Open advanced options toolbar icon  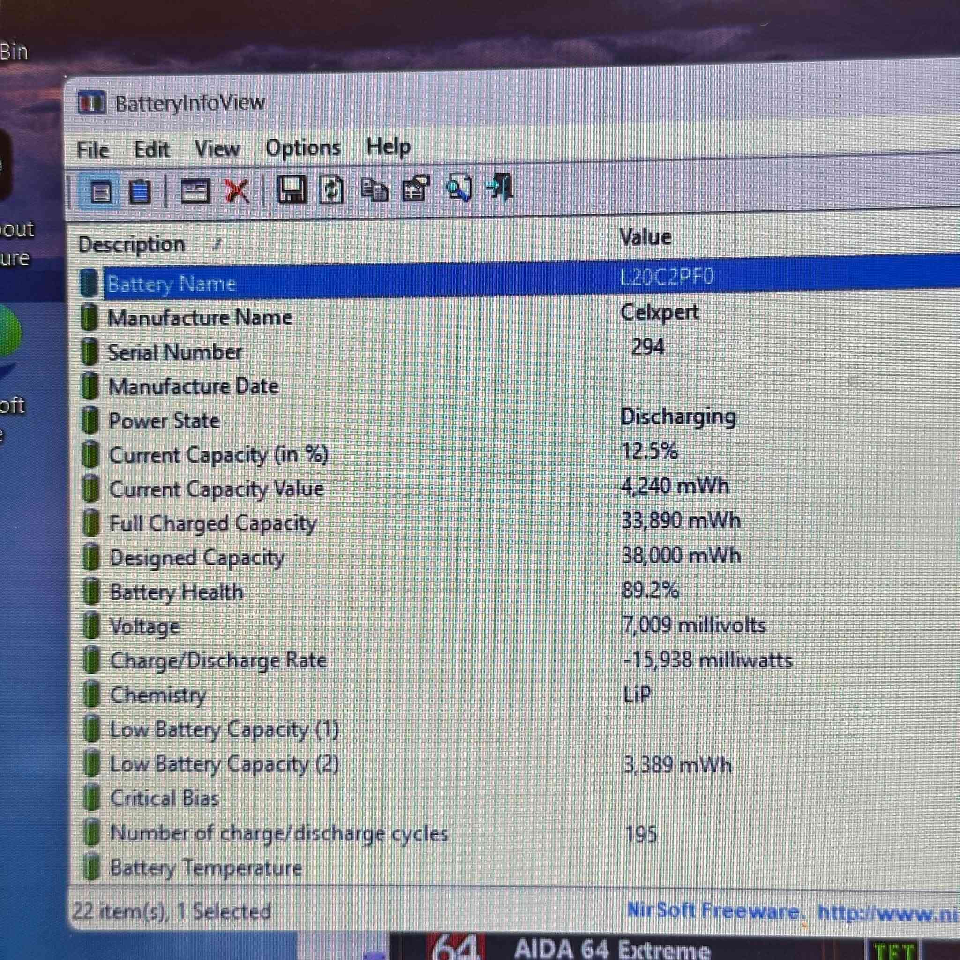click(415, 188)
